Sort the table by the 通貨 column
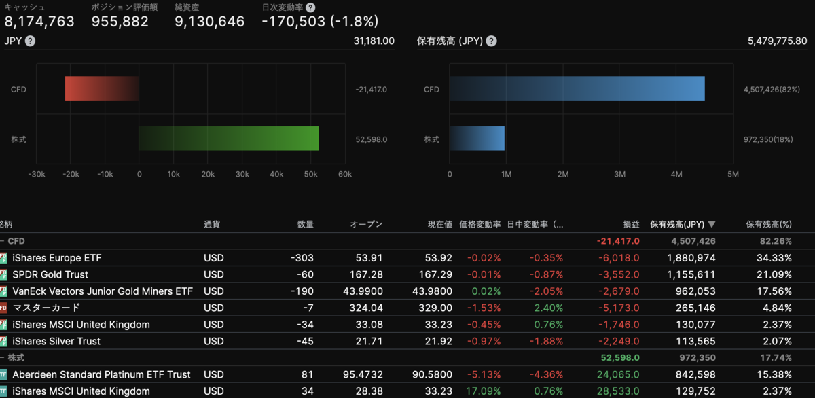This screenshot has height=398, width=815. [212, 225]
